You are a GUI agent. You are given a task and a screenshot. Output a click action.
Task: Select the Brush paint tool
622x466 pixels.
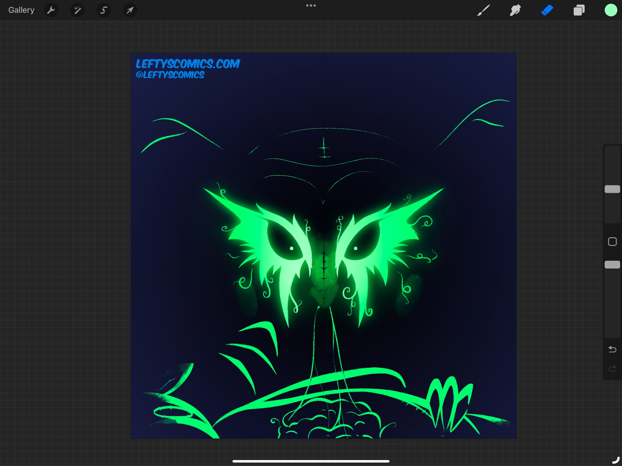484,10
